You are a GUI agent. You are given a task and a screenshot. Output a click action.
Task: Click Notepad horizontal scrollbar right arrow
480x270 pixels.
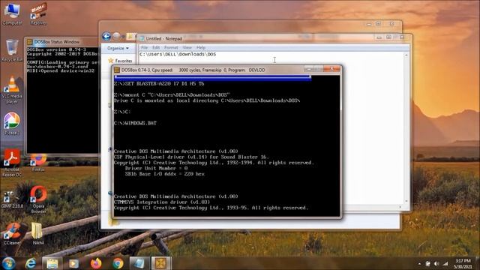[400, 207]
